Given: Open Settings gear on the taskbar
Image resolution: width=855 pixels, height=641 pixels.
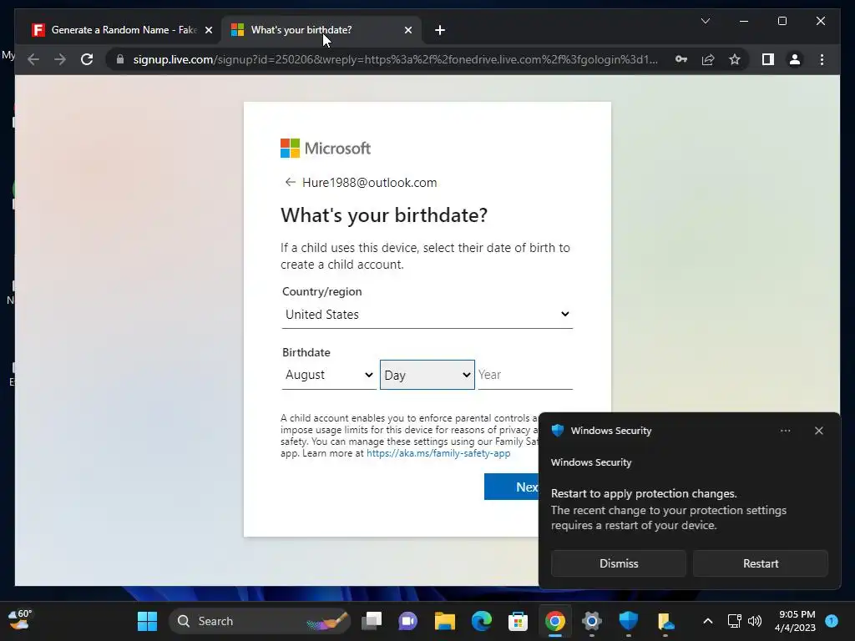Looking at the screenshot, I should tap(592, 621).
